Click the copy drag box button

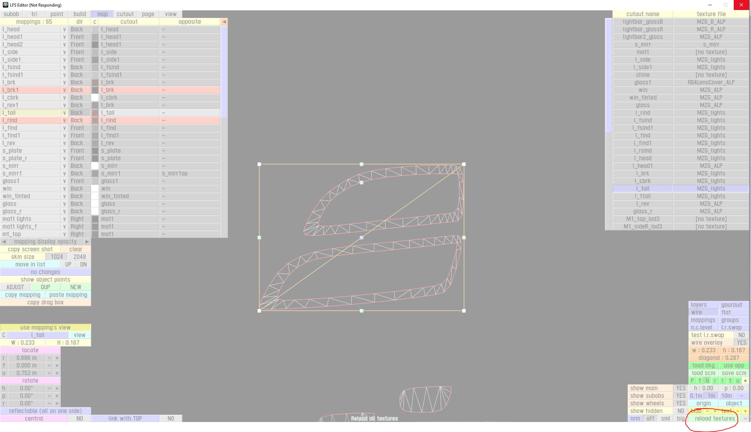[45, 302]
